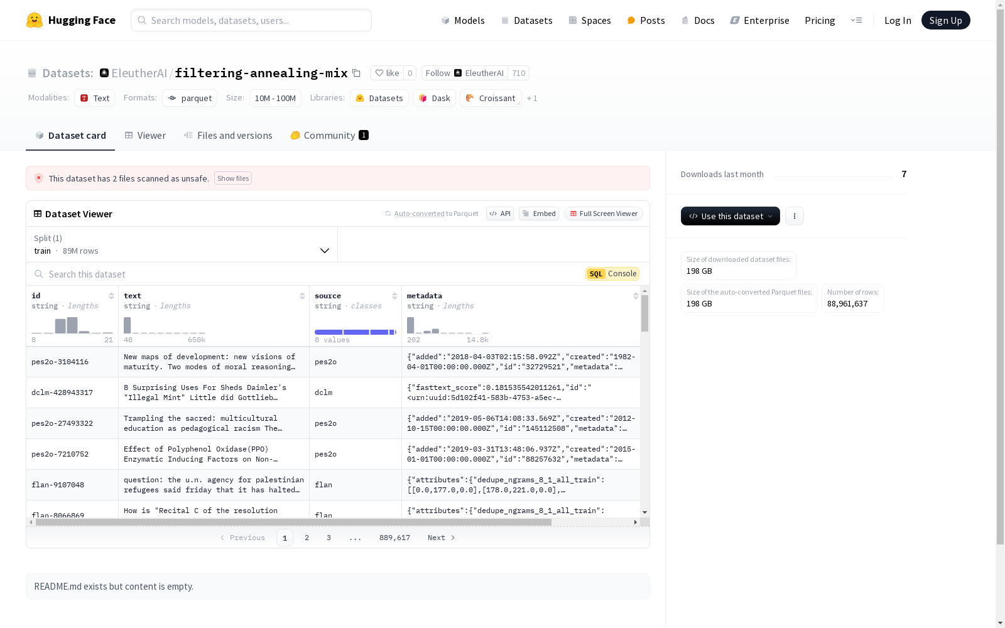
Task: Show additional libraries with +1
Action: point(532,98)
